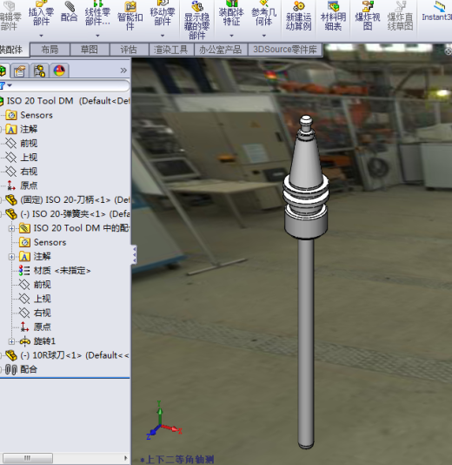452x465 pixels.
Task: Click the XYZ orientation triad
Action: coord(163,421)
